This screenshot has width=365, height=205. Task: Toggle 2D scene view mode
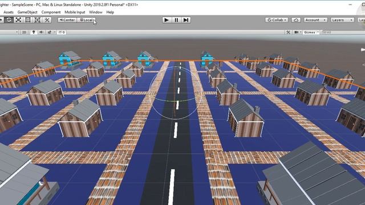24,32
